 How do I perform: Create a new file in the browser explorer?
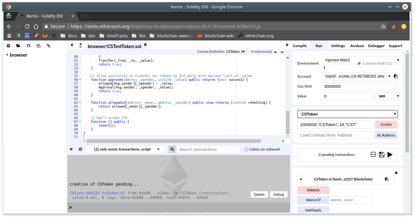pos(8,46)
